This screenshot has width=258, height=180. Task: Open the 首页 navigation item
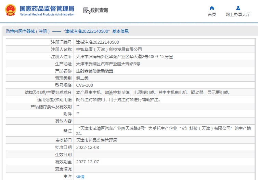point(212,14)
